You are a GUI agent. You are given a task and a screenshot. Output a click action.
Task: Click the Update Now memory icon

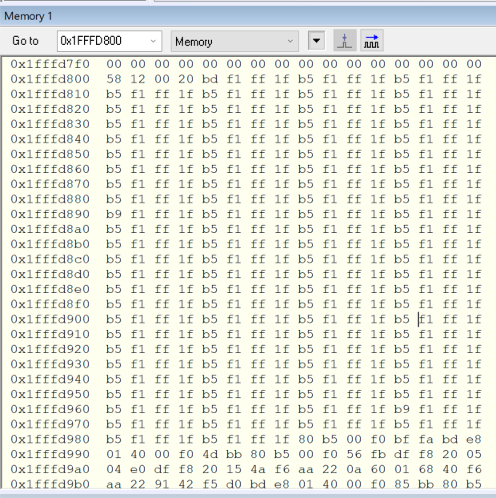pos(345,41)
